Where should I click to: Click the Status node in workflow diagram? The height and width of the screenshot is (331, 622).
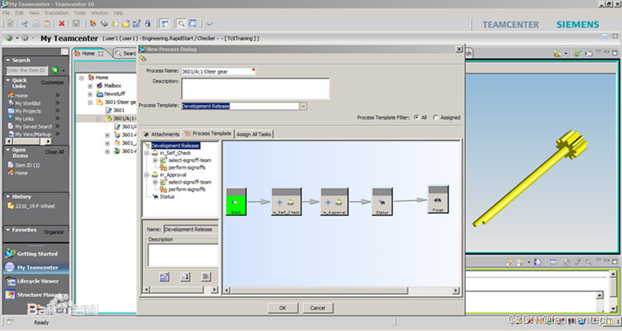tap(383, 202)
